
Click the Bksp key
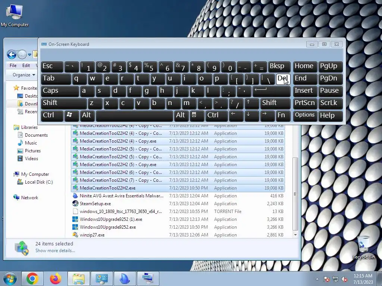[x=279, y=67]
